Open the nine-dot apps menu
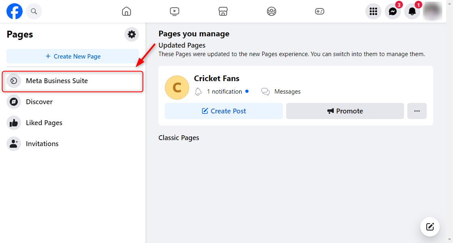The height and width of the screenshot is (243, 453). click(373, 11)
